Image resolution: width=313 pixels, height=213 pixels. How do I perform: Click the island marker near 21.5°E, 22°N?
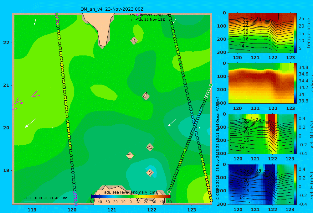pyautogui.click(x=134, y=40)
